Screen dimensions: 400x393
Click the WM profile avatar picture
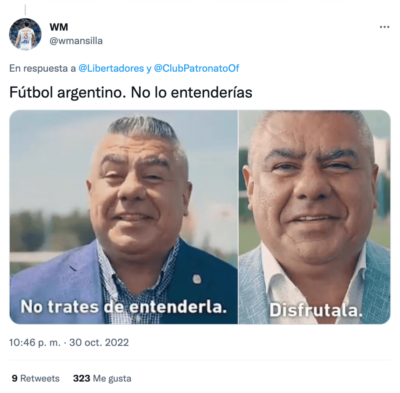coord(25,34)
